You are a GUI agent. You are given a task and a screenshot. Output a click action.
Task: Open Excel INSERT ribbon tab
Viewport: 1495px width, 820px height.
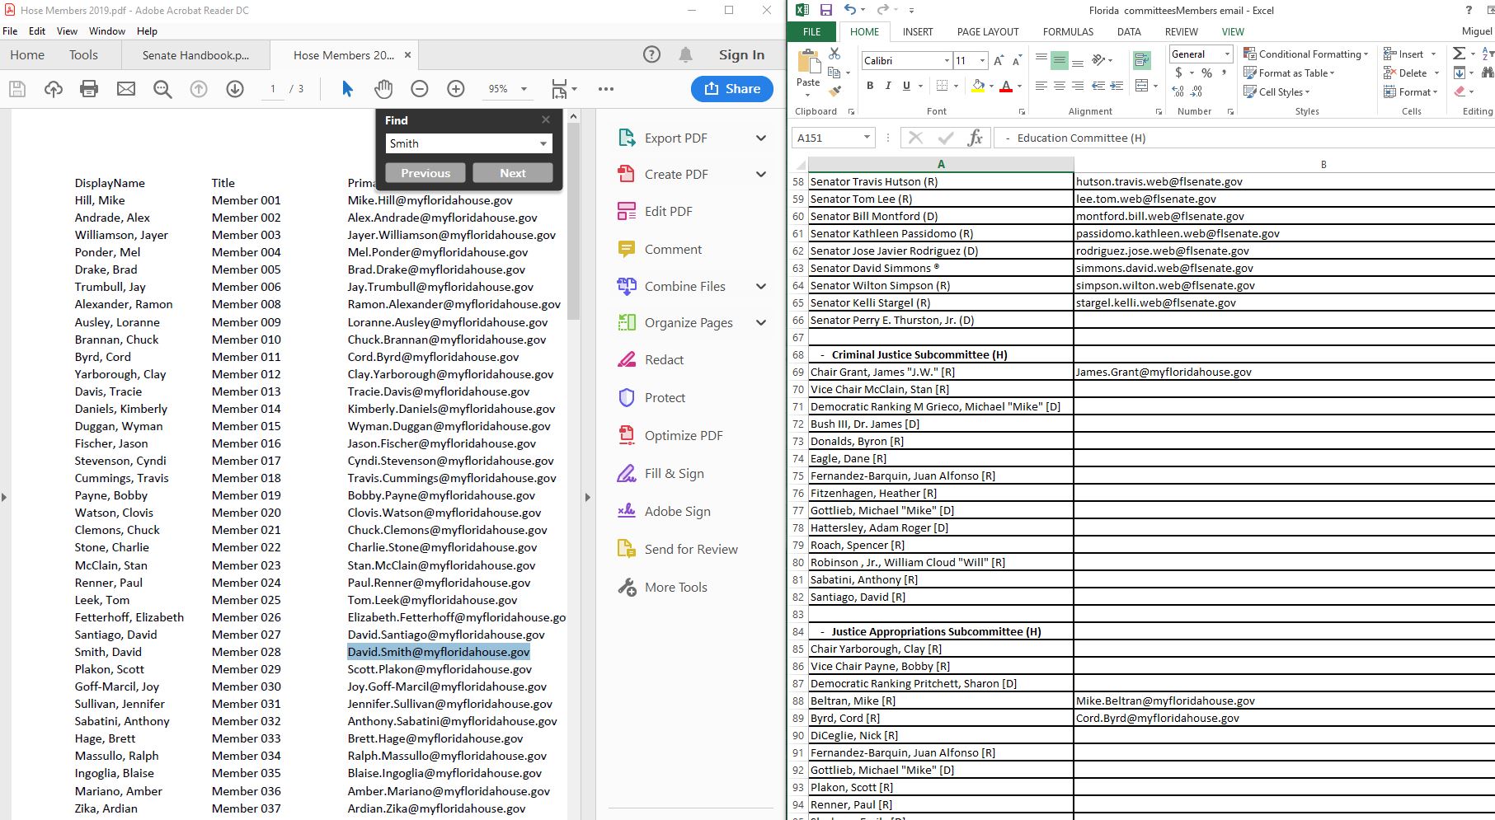(x=918, y=31)
